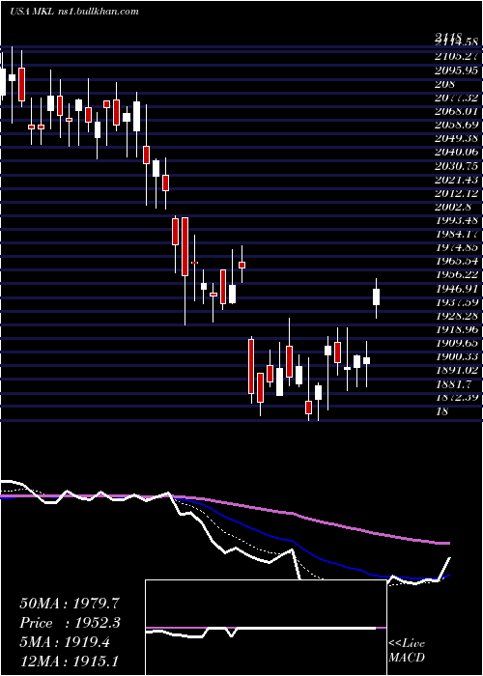
Task: Click the latest white candlestick at far right
Action: tap(376, 297)
